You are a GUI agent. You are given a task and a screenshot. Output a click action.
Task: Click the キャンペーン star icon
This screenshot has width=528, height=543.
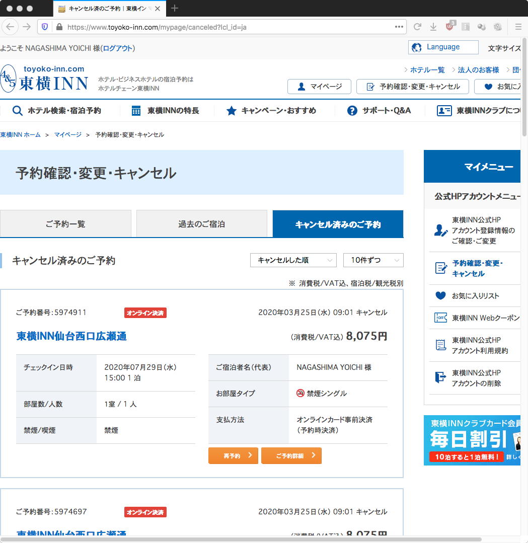[231, 111]
